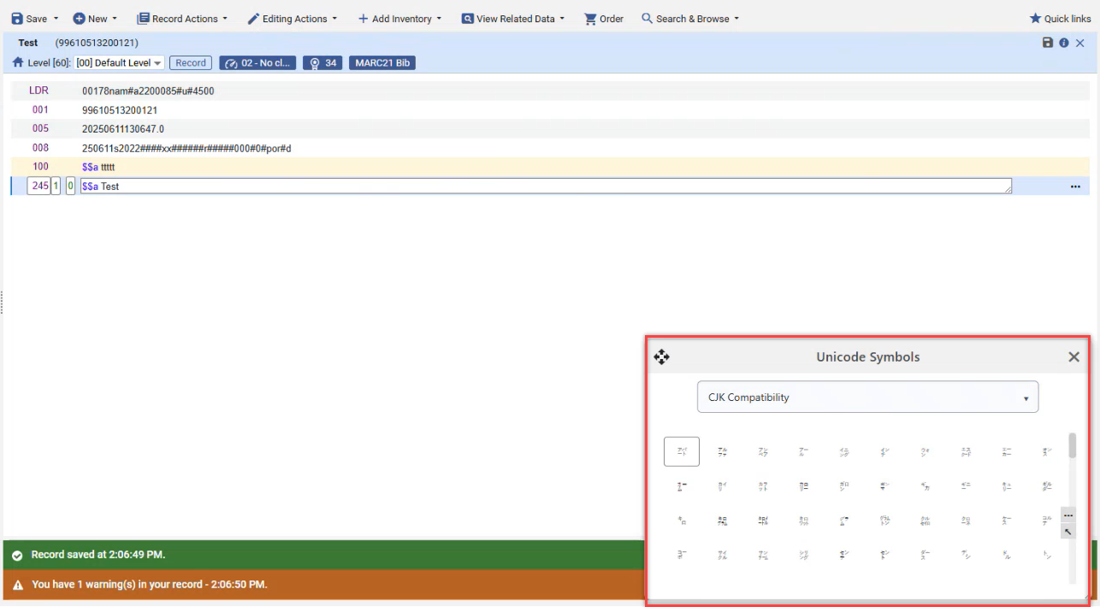Select the 001 field row
Viewport: 1100px width, 607px height.
coord(550,110)
